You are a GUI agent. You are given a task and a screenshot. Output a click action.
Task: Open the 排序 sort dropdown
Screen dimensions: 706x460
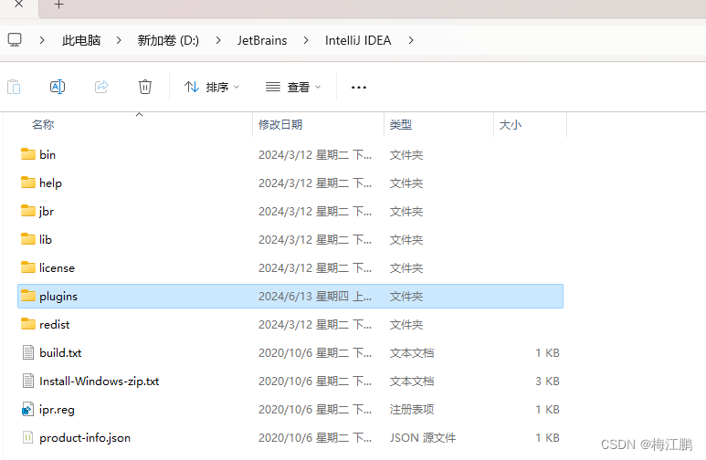point(212,87)
